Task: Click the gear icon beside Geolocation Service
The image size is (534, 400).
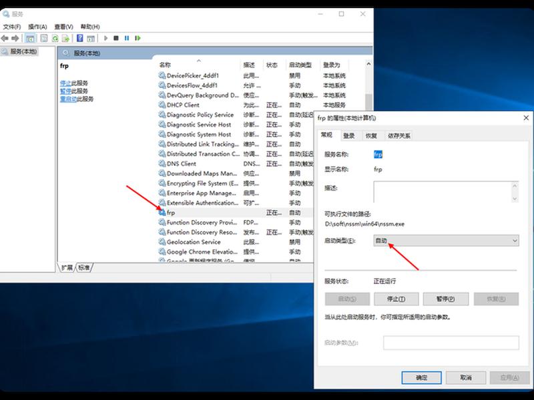Action: [x=162, y=242]
